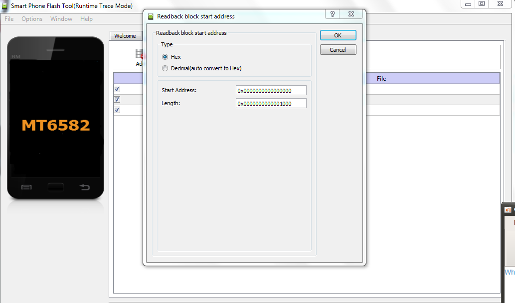515x303 pixels.
Task: Click the phone's home button
Action: tap(55, 187)
